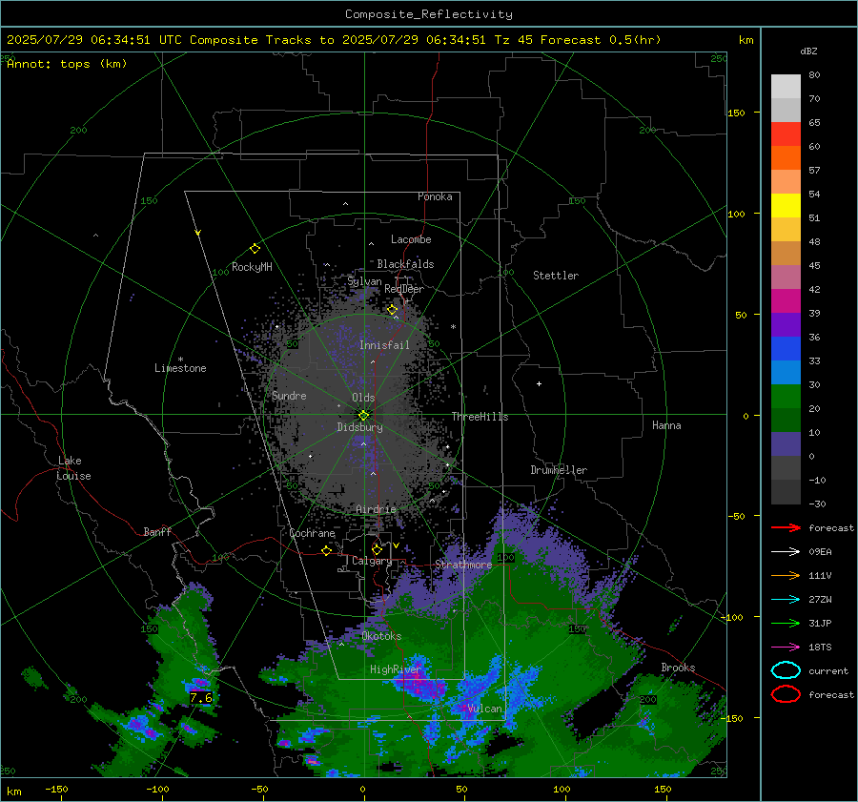The image size is (858, 802).
Task: Click the Innisfail label
Action: pos(384,345)
